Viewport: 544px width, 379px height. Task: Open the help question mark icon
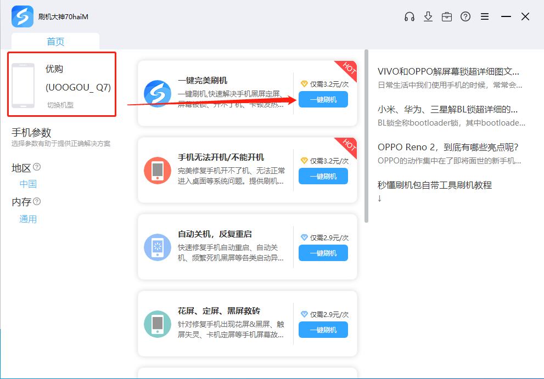466,16
